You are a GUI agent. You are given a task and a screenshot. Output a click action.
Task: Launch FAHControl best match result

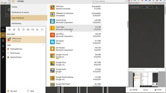26,40
